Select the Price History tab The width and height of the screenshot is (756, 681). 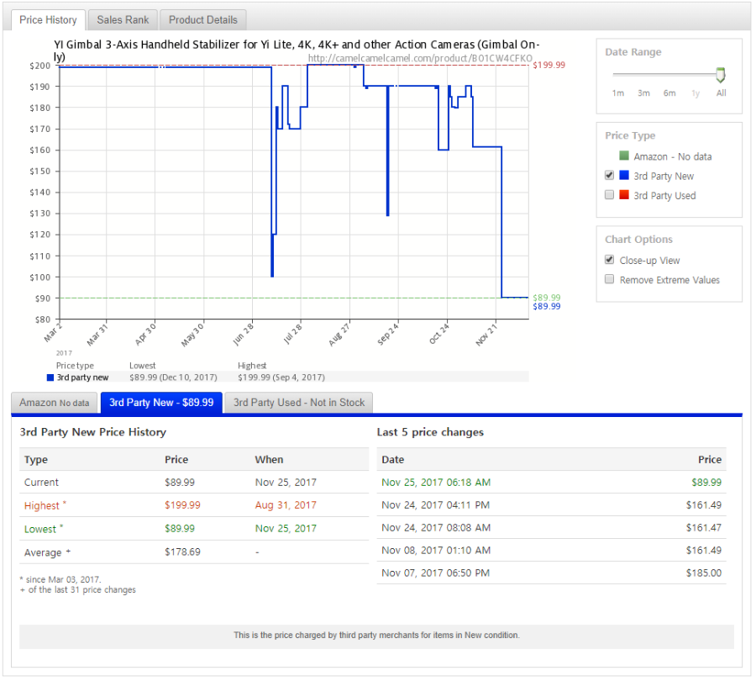click(x=49, y=20)
